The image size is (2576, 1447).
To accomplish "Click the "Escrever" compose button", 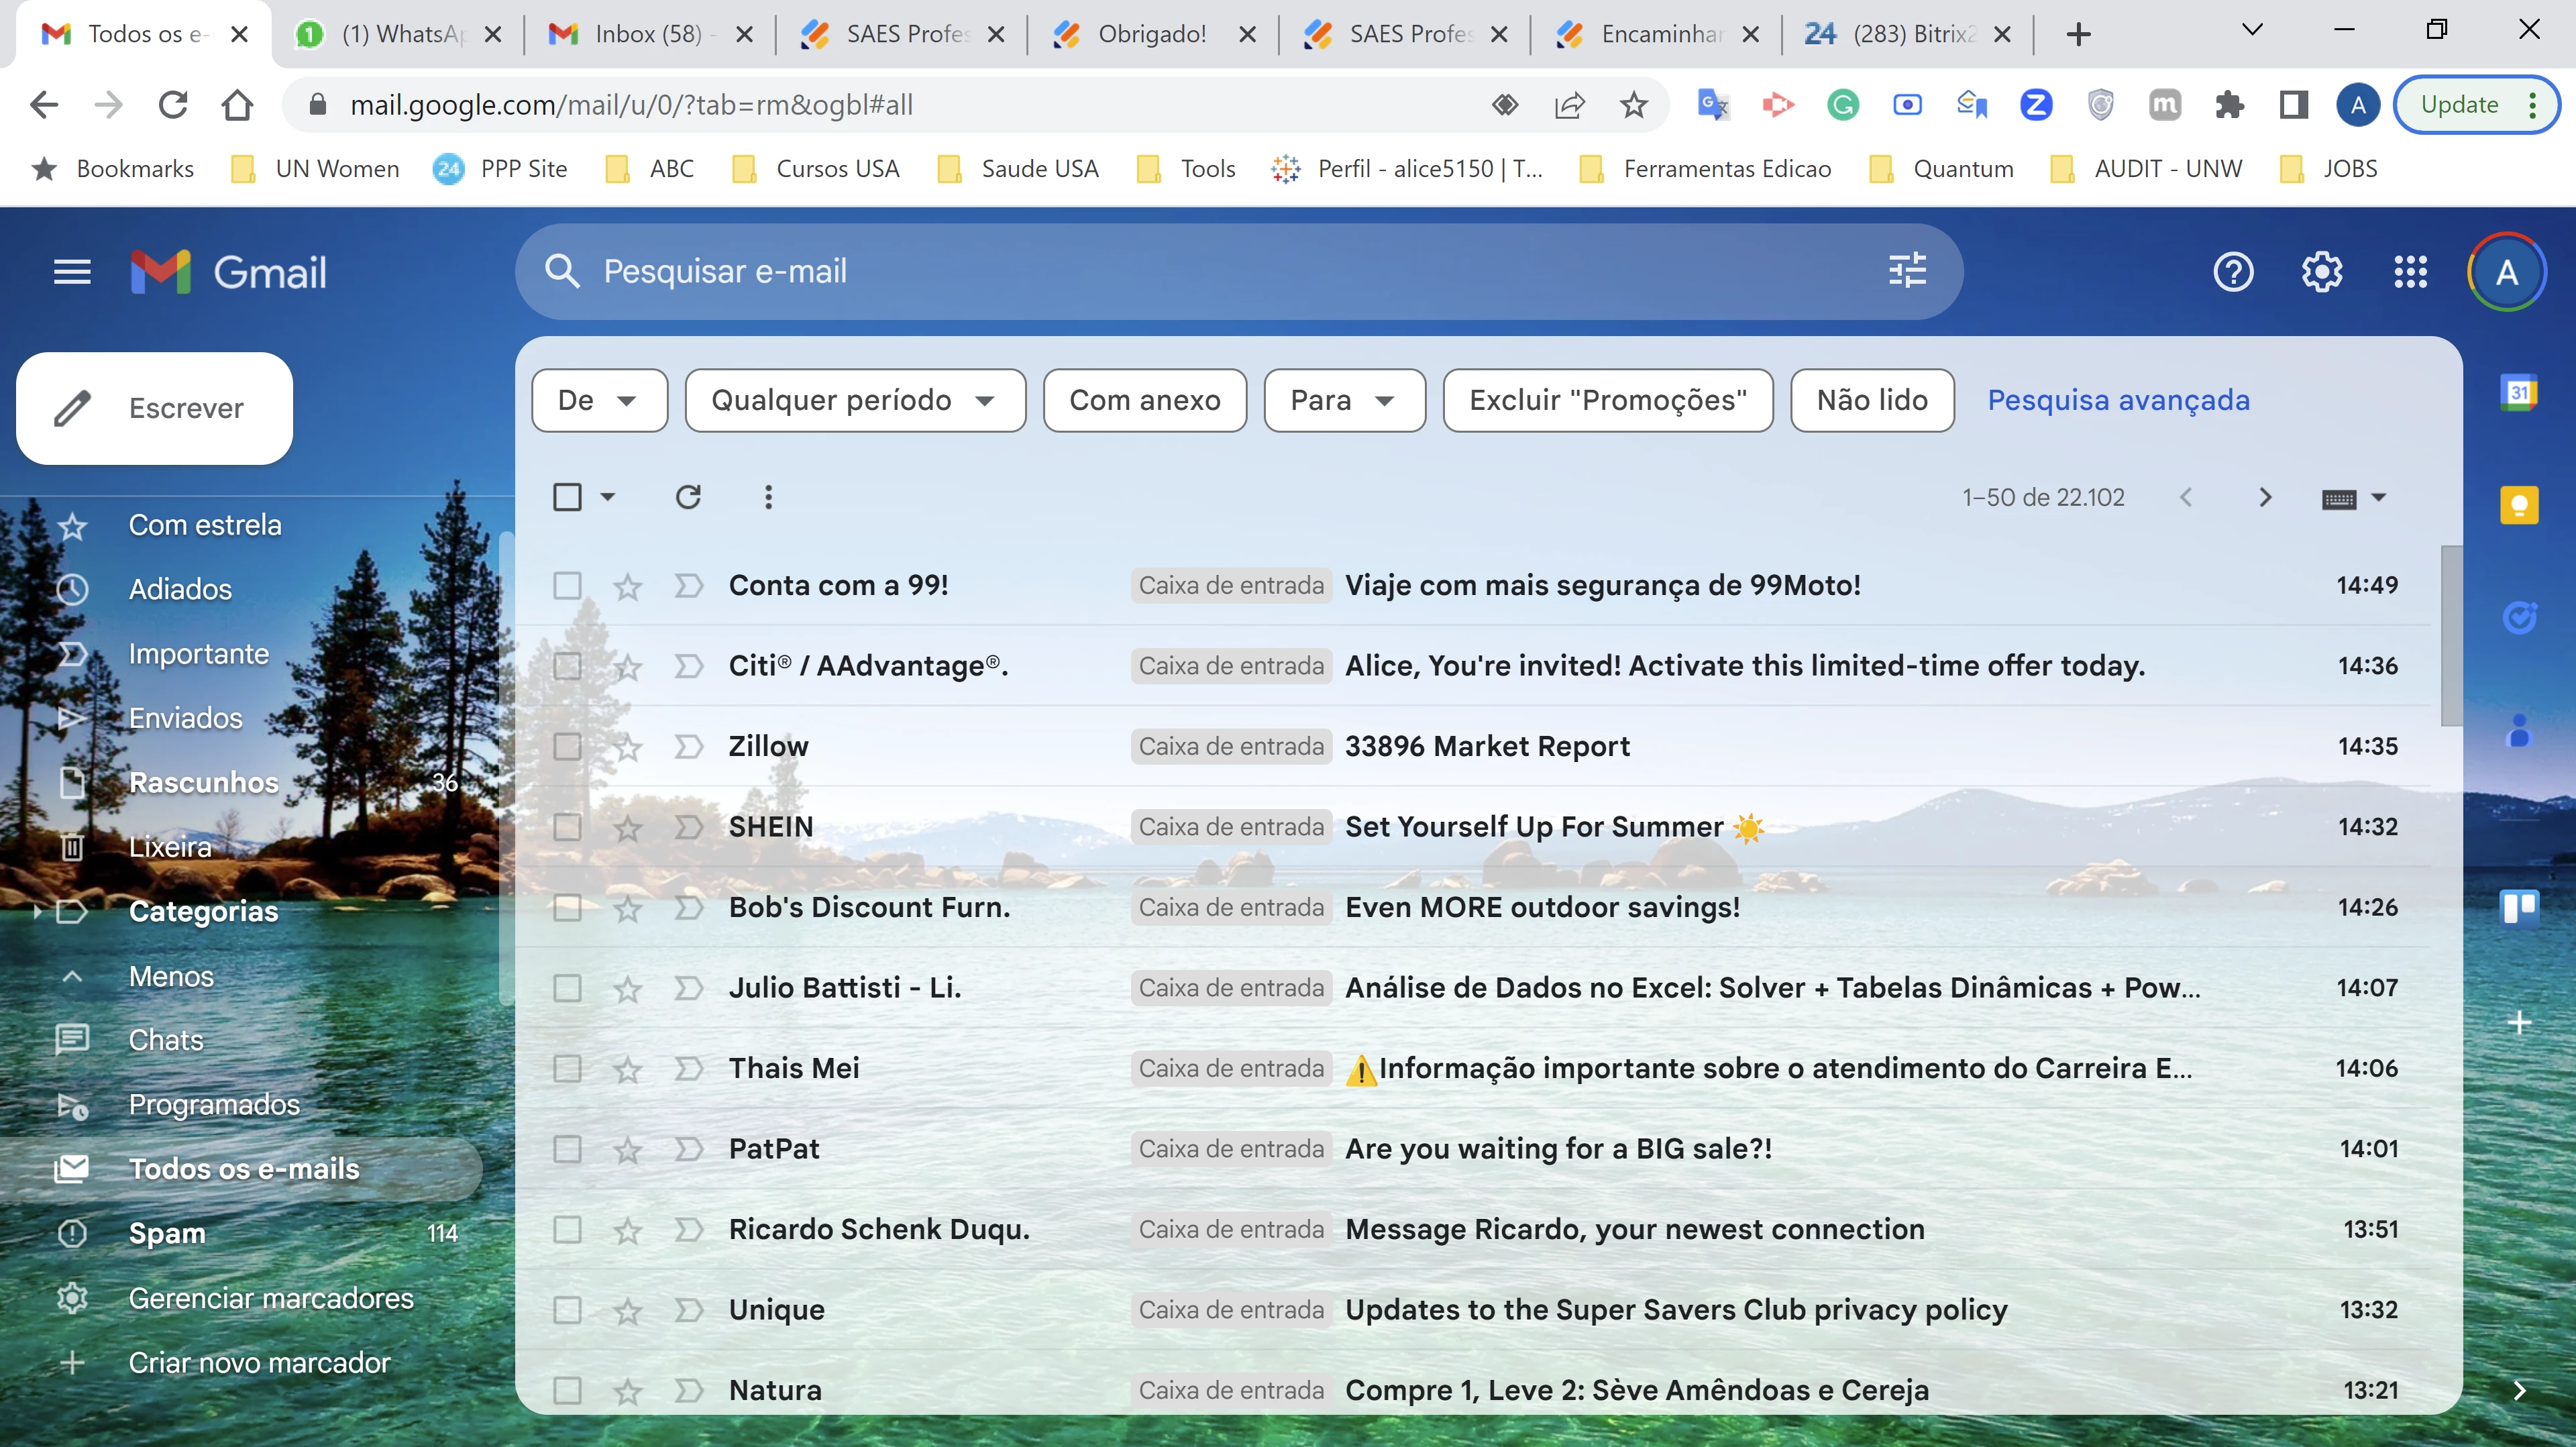I will click(154, 408).
